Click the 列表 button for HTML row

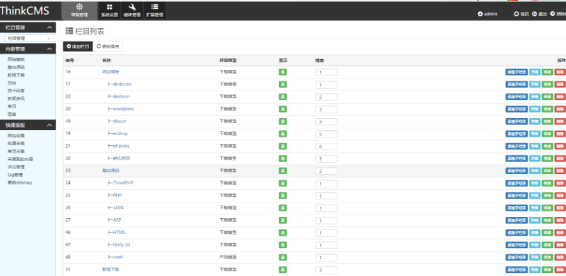click(x=535, y=233)
